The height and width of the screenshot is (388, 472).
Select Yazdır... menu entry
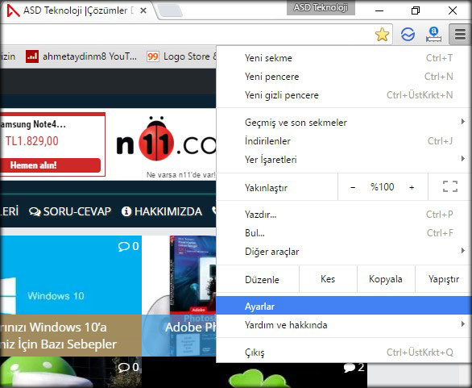pyautogui.click(x=344, y=215)
